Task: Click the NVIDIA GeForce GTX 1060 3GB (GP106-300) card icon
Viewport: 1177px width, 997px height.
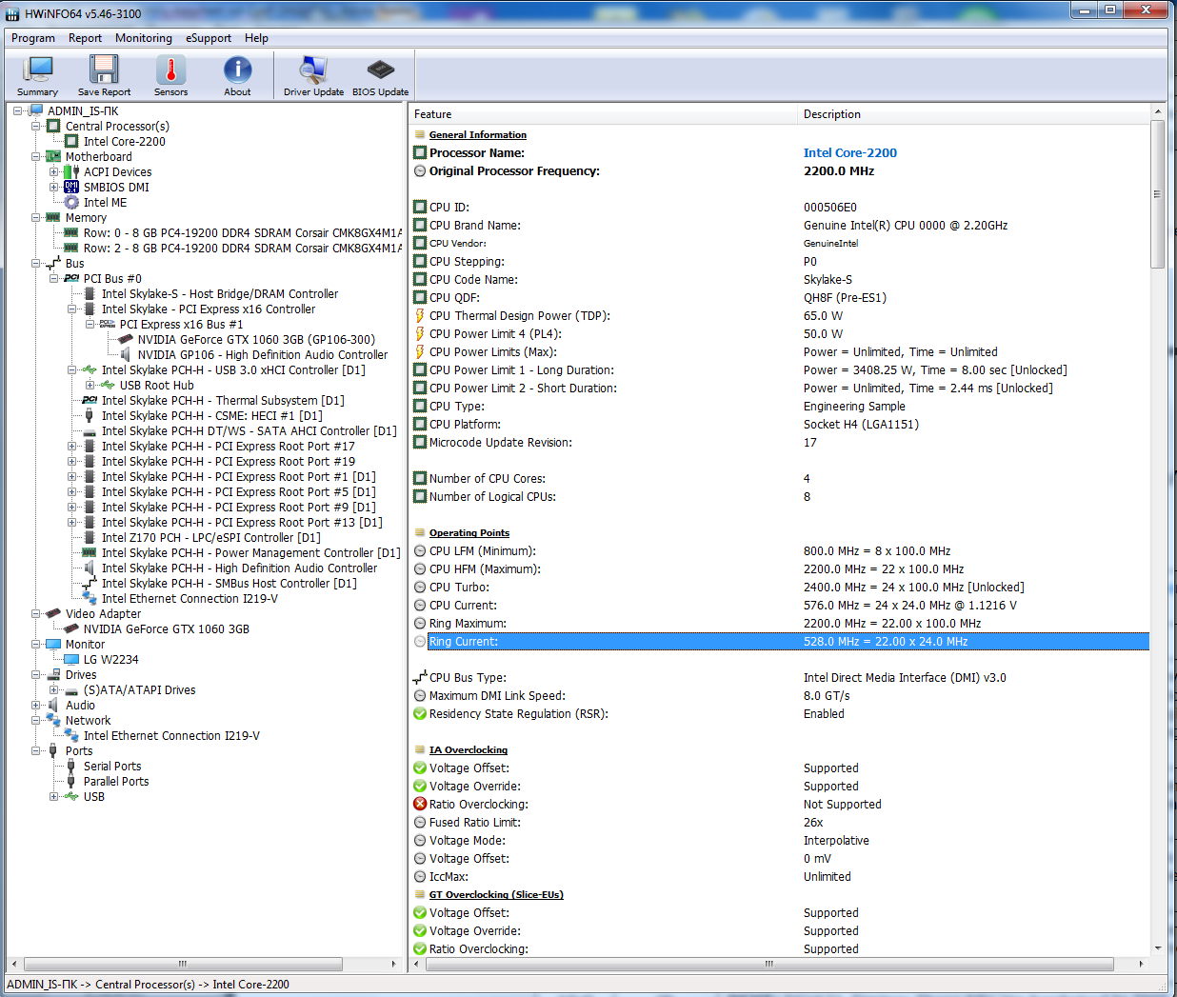Action: [126, 340]
